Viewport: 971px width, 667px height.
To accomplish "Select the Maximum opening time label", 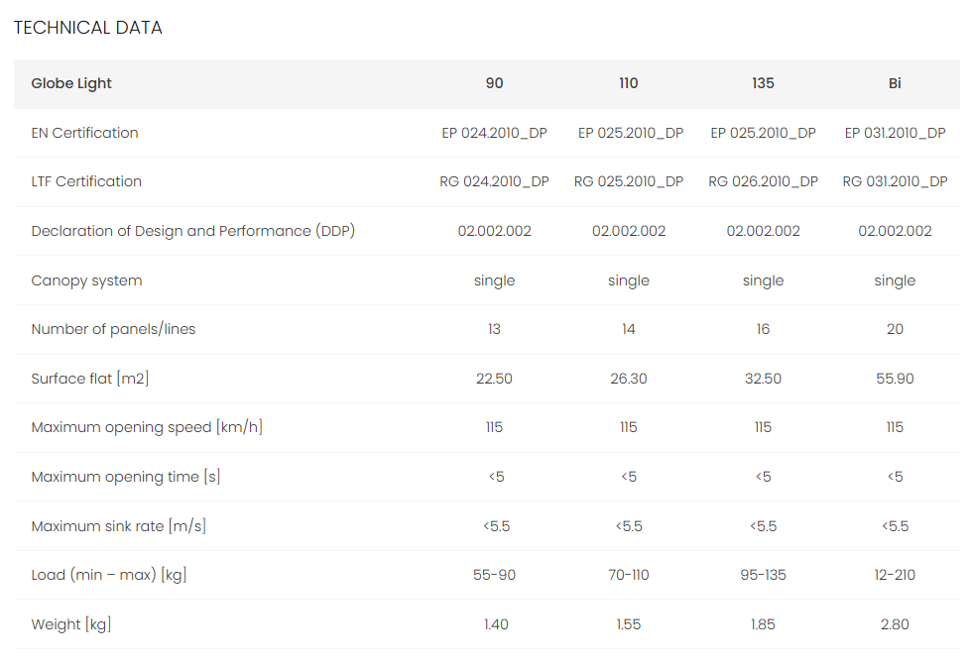I will 126,477.
